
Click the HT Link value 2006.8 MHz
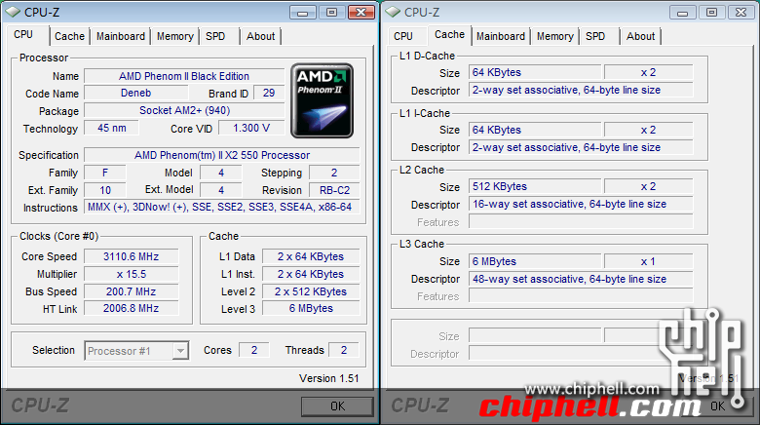(x=132, y=308)
